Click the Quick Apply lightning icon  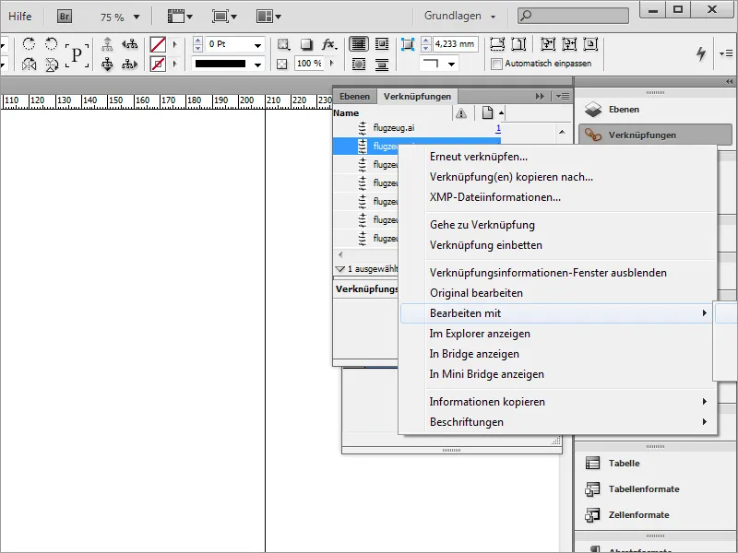point(701,53)
